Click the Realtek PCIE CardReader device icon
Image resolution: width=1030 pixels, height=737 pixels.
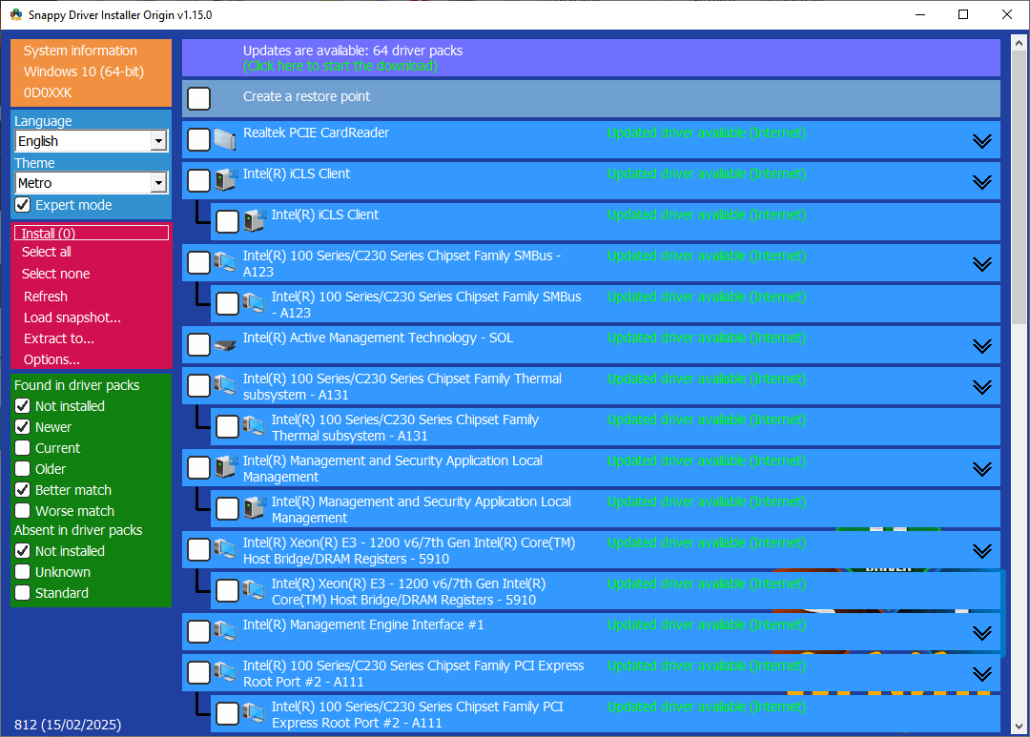tap(226, 139)
